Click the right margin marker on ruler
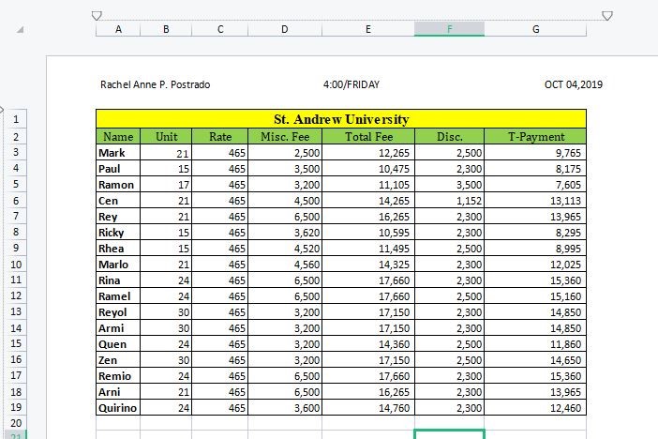This screenshot has width=658, height=439. click(x=606, y=15)
